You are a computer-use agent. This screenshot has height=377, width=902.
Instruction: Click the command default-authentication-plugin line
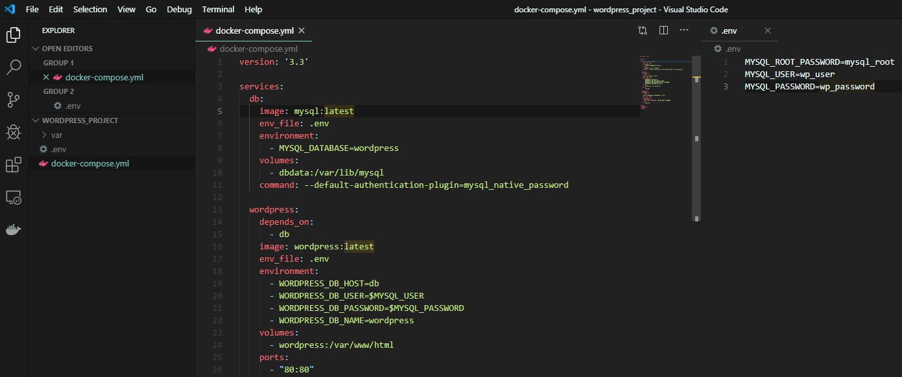click(x=414, y=185)
